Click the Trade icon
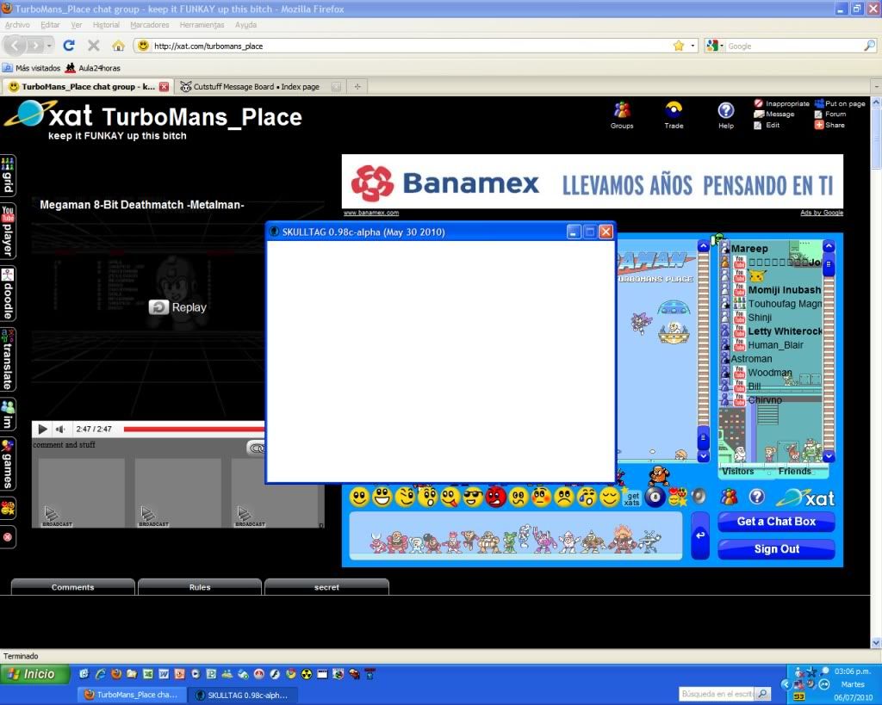 point(674,112)
